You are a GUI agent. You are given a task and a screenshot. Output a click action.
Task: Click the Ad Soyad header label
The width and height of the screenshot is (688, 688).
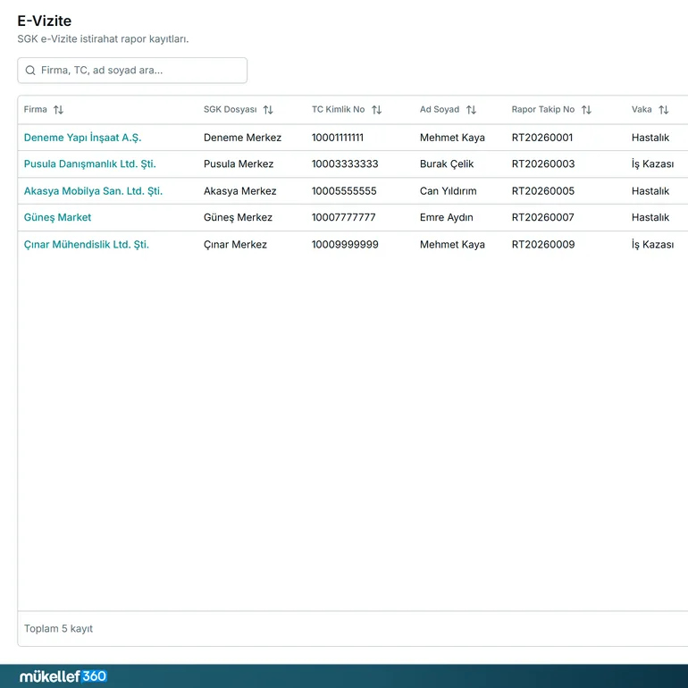click(x=440, y=109)
